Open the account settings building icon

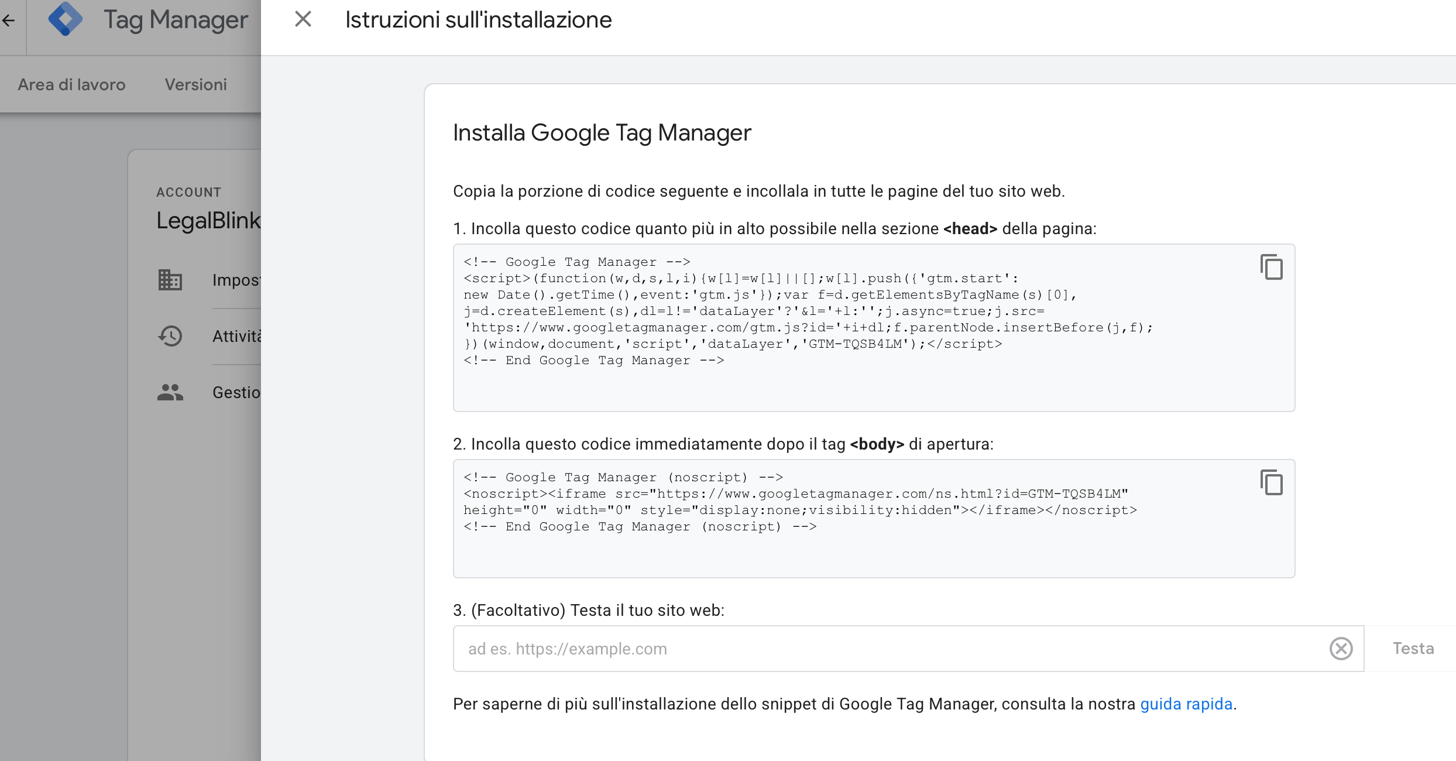coord(170,280)
